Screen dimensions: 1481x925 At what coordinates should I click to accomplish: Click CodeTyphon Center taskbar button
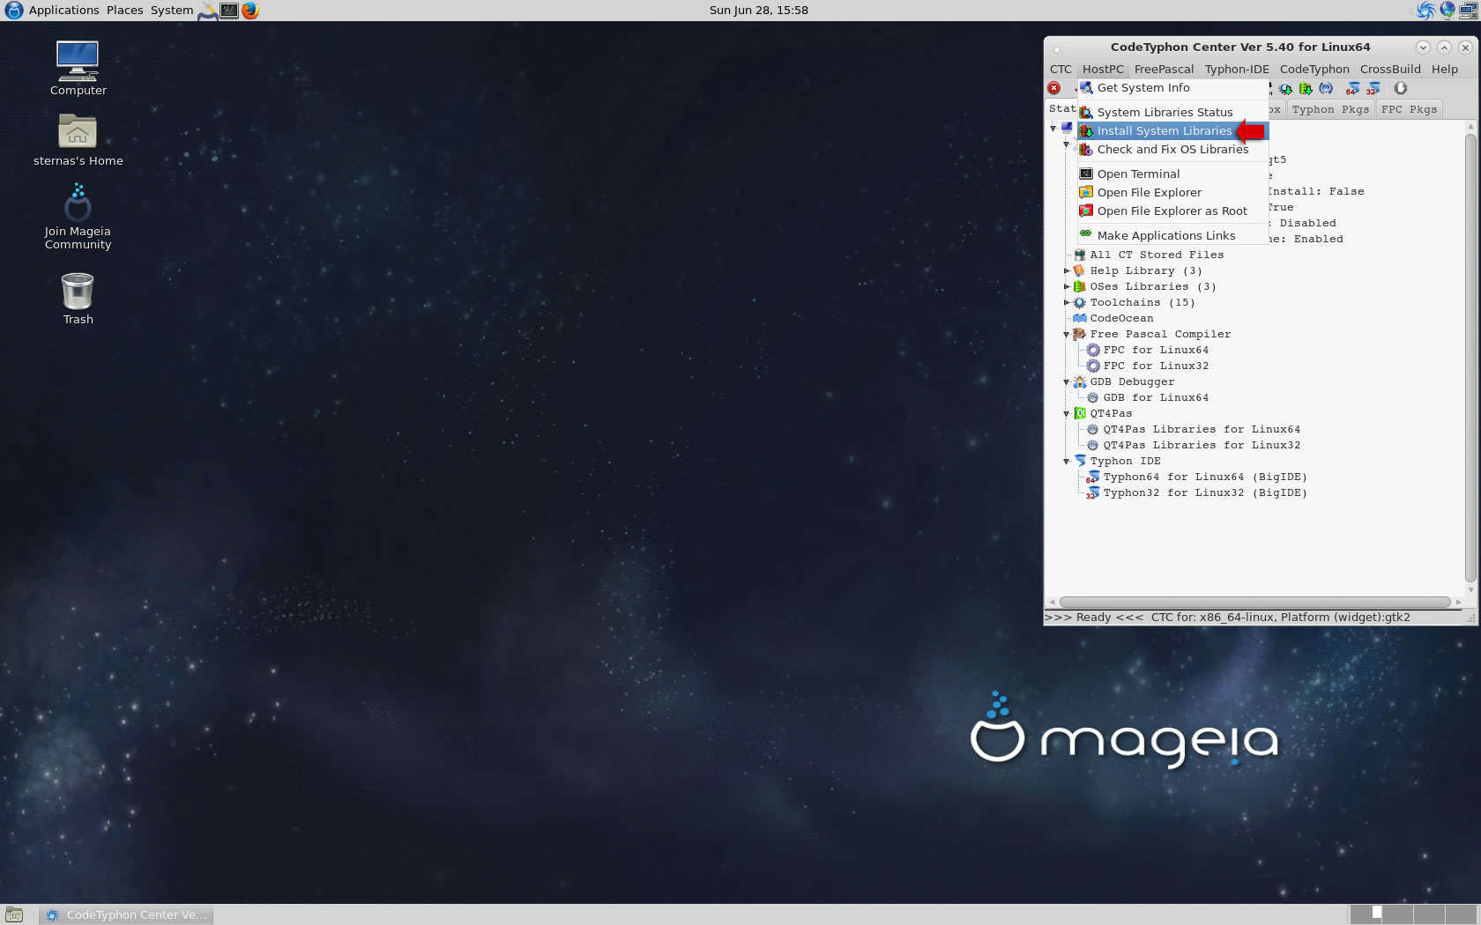(127, 914)
